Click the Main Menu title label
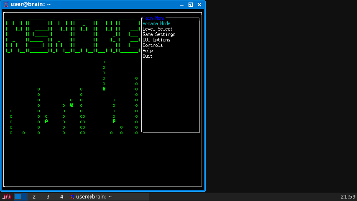 point(154,18)
